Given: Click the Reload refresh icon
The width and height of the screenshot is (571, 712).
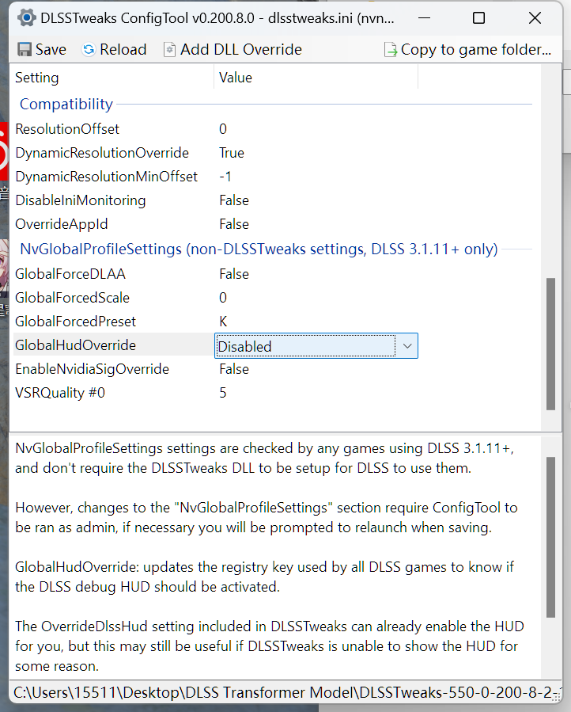Looking at the screenshot, I should tap(89, 50).
